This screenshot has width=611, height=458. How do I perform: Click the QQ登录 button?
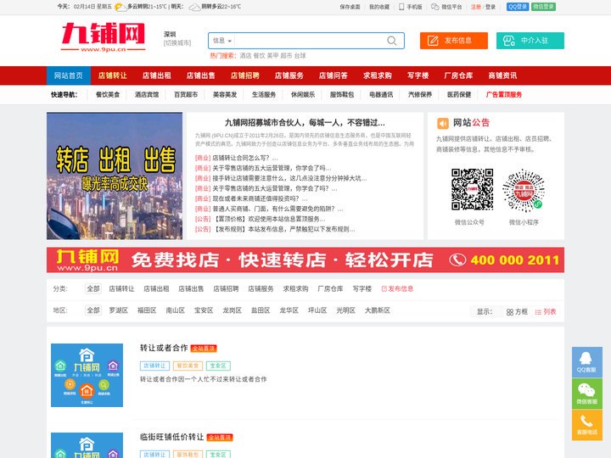tap(518, 7)
